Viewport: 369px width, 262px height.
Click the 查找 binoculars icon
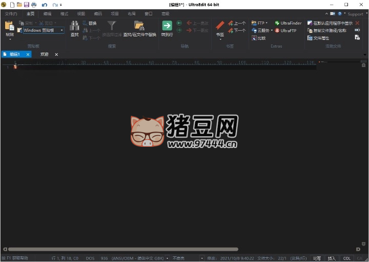pyautogui.click(x=75, y=26)
